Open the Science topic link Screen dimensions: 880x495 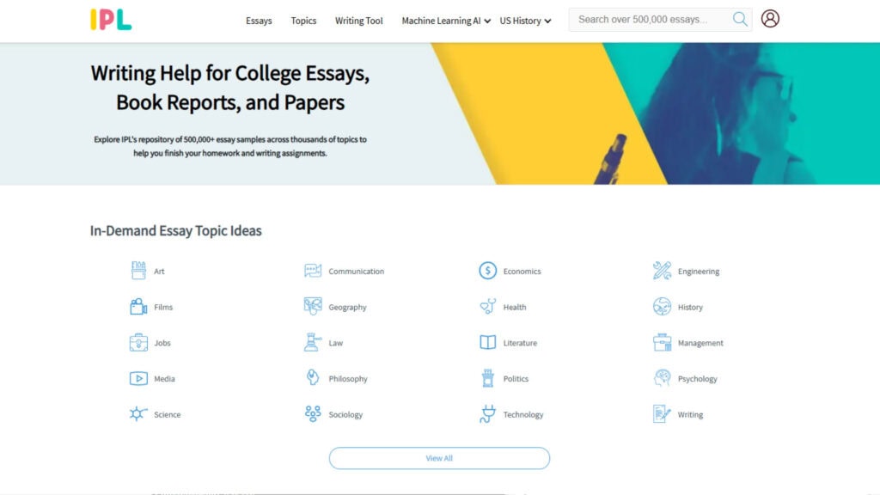[168, 415]
